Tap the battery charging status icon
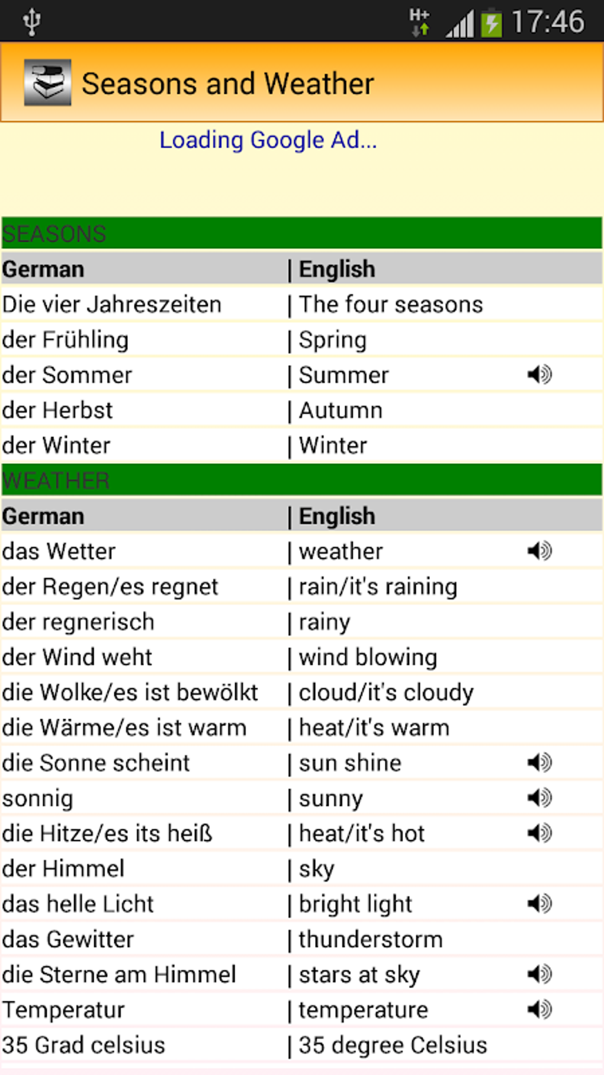 click(x=491, y=23)
